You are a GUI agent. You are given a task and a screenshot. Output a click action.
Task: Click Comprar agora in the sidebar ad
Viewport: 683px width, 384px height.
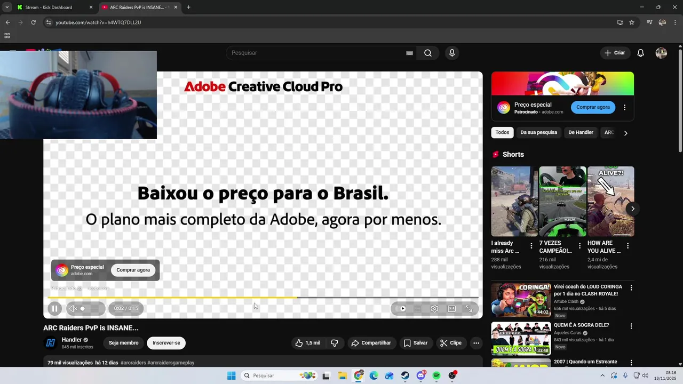593,107
